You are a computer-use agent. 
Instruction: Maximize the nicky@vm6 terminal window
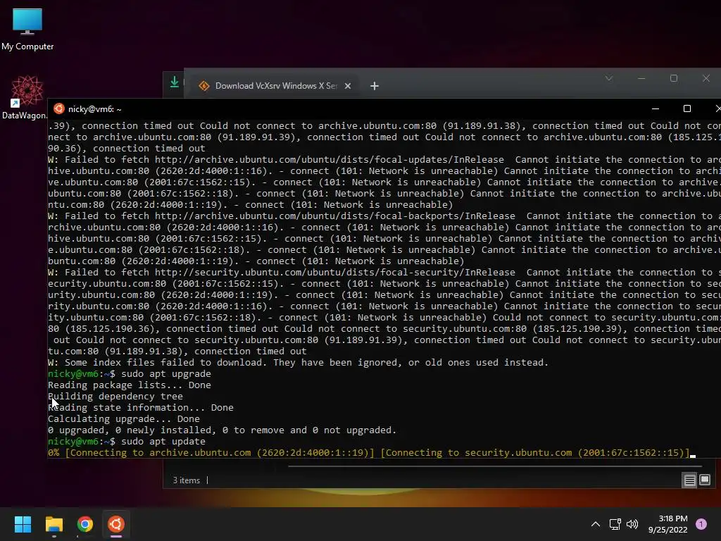tap(687, 108)
